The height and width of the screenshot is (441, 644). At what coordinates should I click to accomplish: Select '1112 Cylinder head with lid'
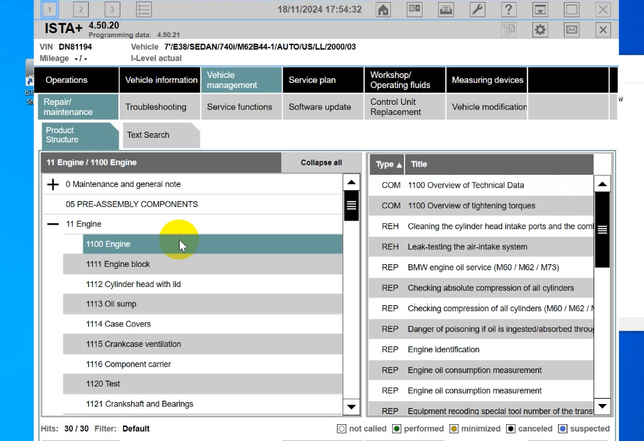[x=203, y=284]
